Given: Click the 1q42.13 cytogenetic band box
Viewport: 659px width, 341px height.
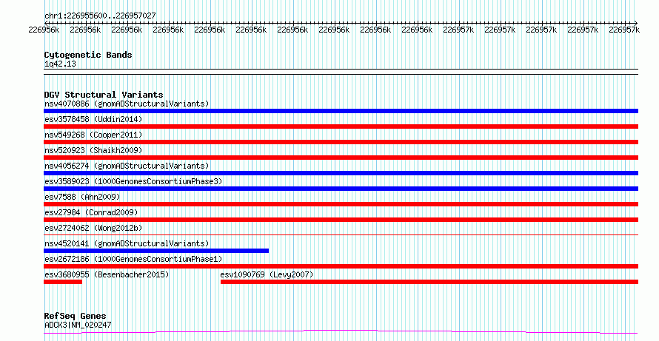Looking at the screenshot, I should [x=341, y=72].
